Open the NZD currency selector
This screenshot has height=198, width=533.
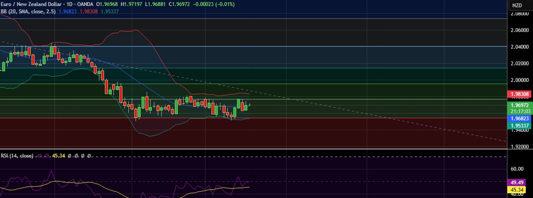pos(517,5)
